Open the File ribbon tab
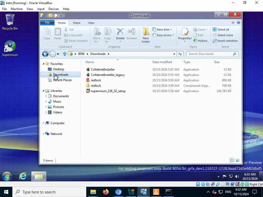The height and width of the screenshot is (197, 263). click(x=47, y=23)
